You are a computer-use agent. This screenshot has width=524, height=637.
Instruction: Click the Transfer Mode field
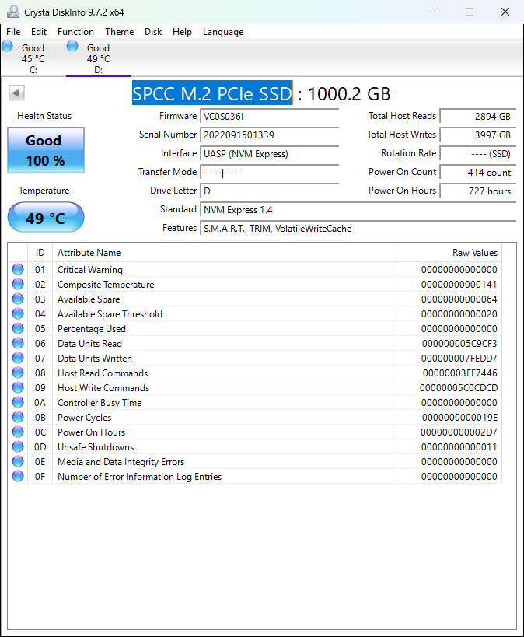tap(269, 173)
